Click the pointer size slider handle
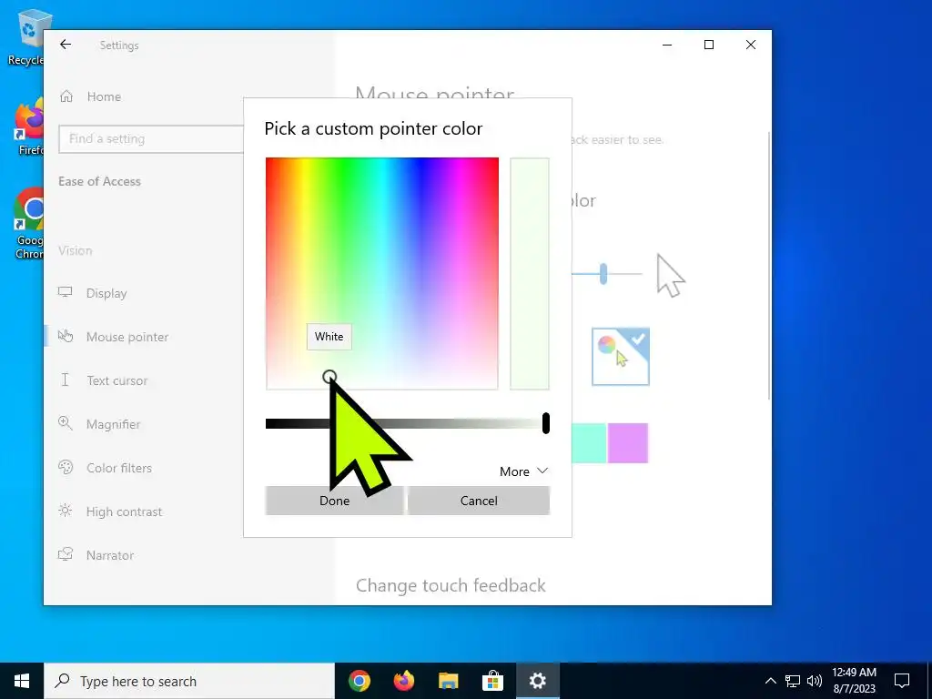The image size is (932, 699). coord(603,274)
